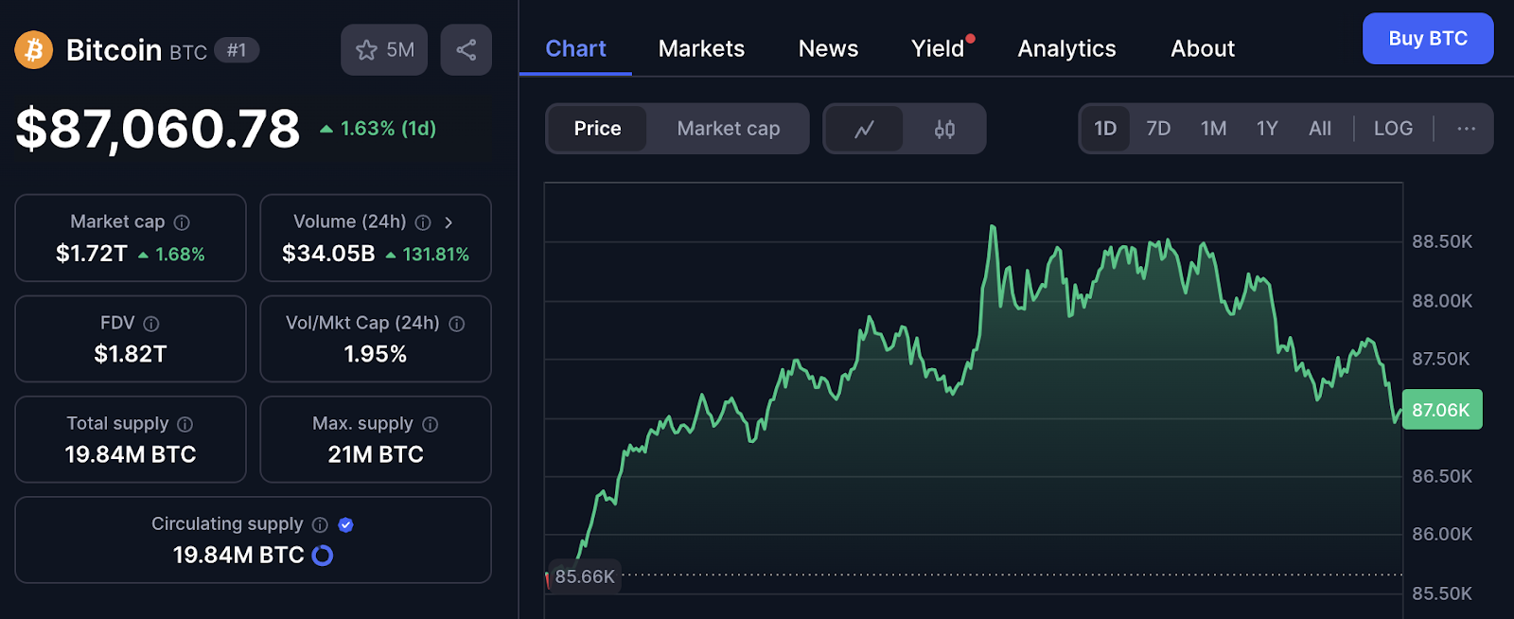This screenshot has width=1514, height=619.
Task: Select the 1Y chart range
Action: tap(1267, 129)
